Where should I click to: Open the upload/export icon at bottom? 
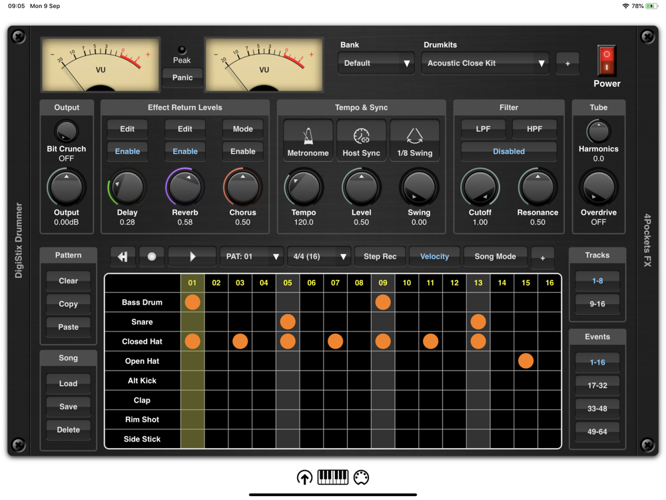(304, 477)
